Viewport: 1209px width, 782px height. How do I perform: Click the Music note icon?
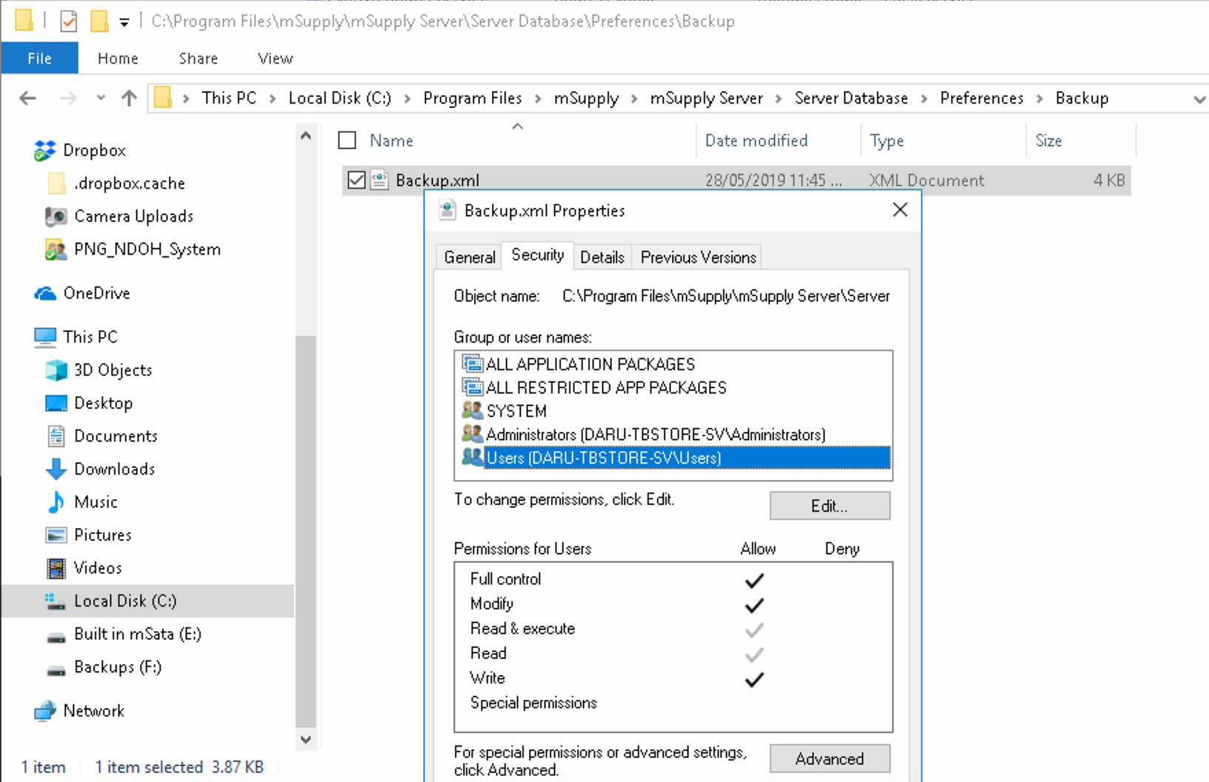tap(56, 502)
